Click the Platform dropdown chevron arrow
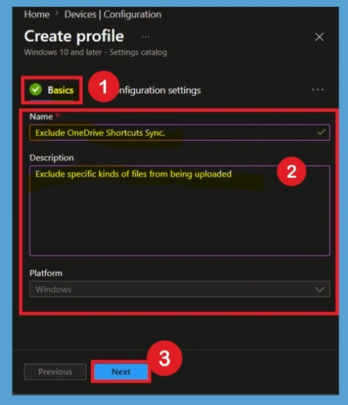This screenshot has height=405, width=348. click(319, 289)
